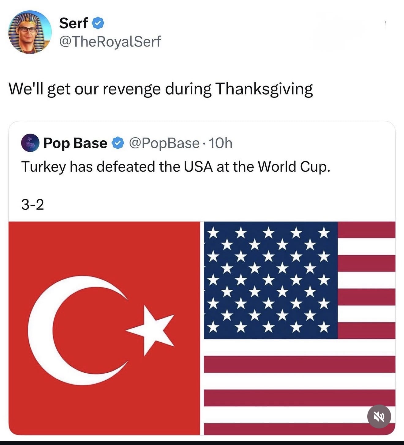Click the 3-2 score line
The height and width of the screenshot is (445, 404).
pos(32,204)
